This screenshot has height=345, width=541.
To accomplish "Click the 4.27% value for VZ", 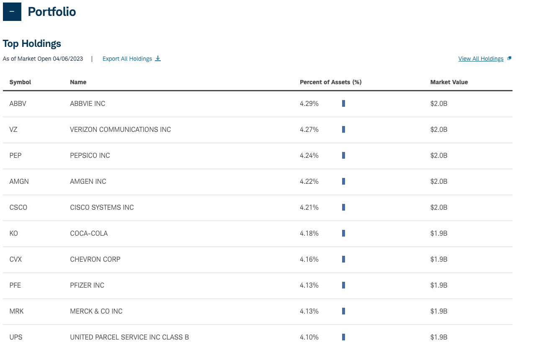I will (x=309, y=129).
